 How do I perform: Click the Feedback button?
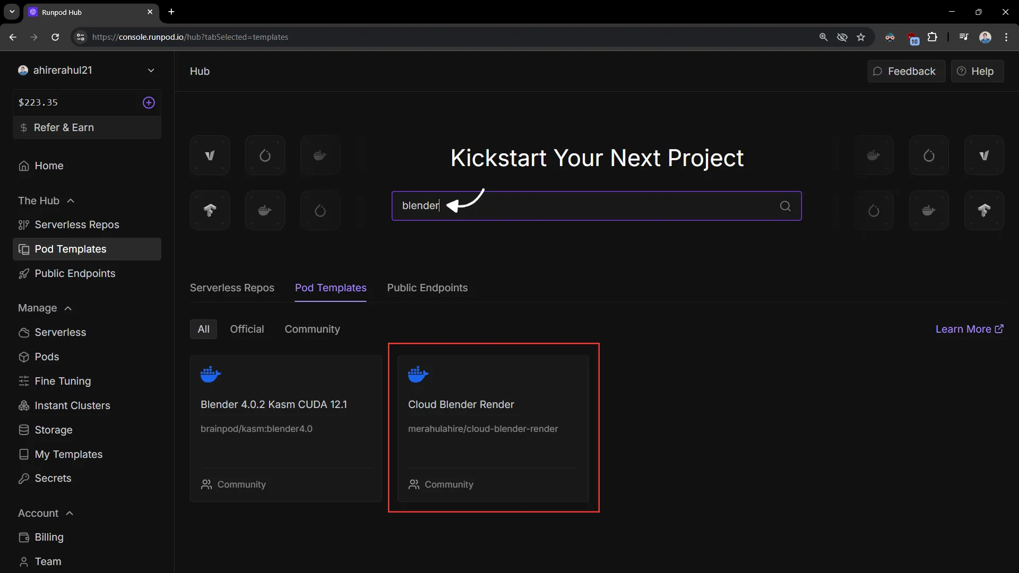(x=906, y=71)
